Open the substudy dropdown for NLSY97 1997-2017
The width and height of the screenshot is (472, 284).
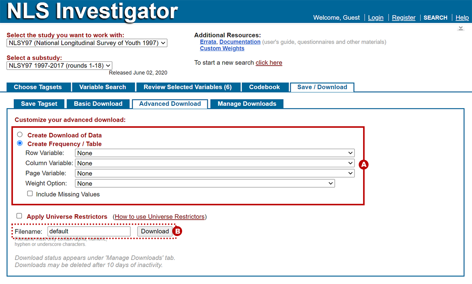coord(59,66)
